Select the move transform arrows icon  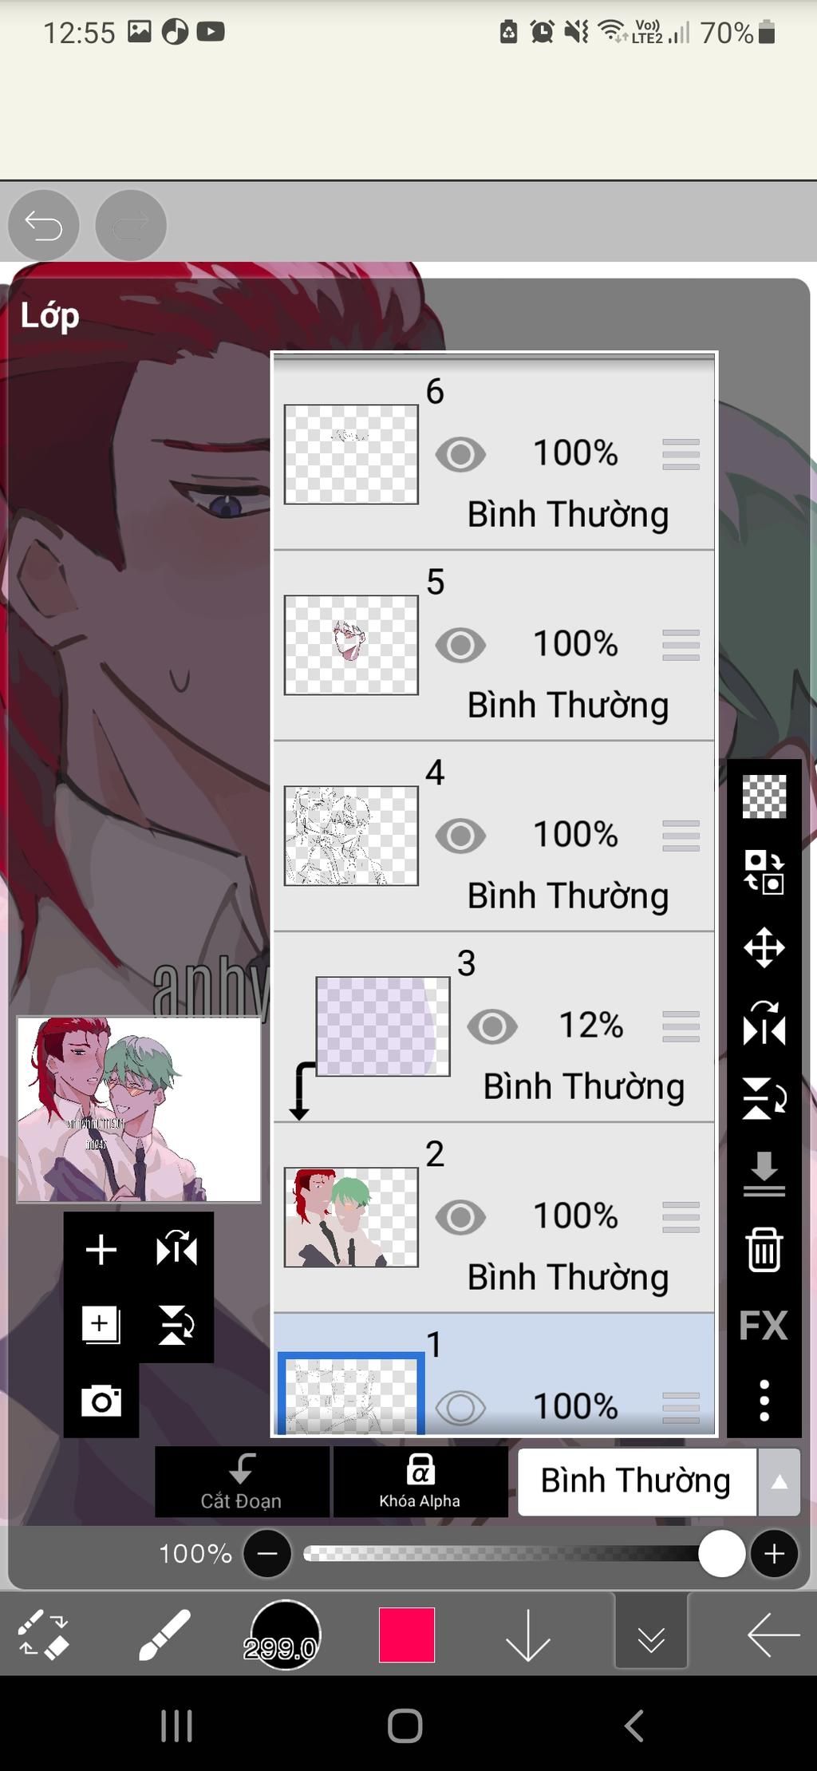[x=764, y=947]
